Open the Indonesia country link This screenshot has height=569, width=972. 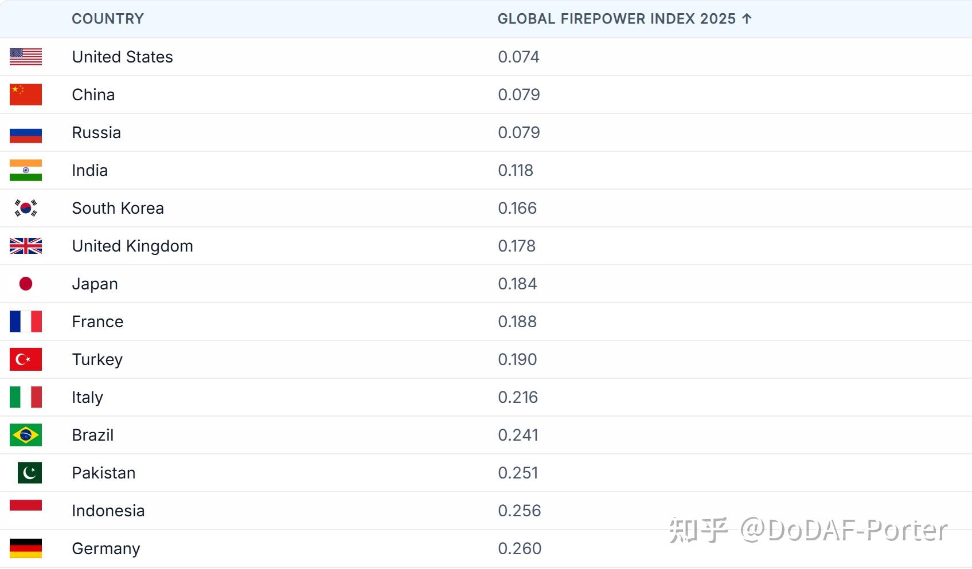[108, 511]
